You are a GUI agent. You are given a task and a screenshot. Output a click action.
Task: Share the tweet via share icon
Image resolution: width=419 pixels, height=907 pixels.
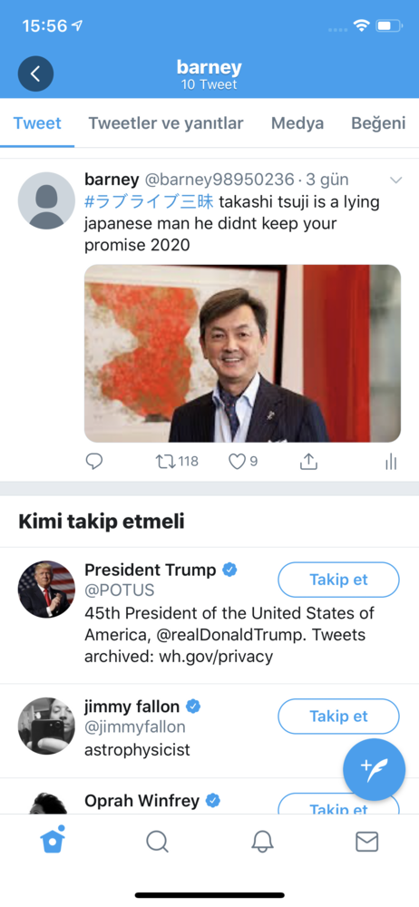point(308,461)
